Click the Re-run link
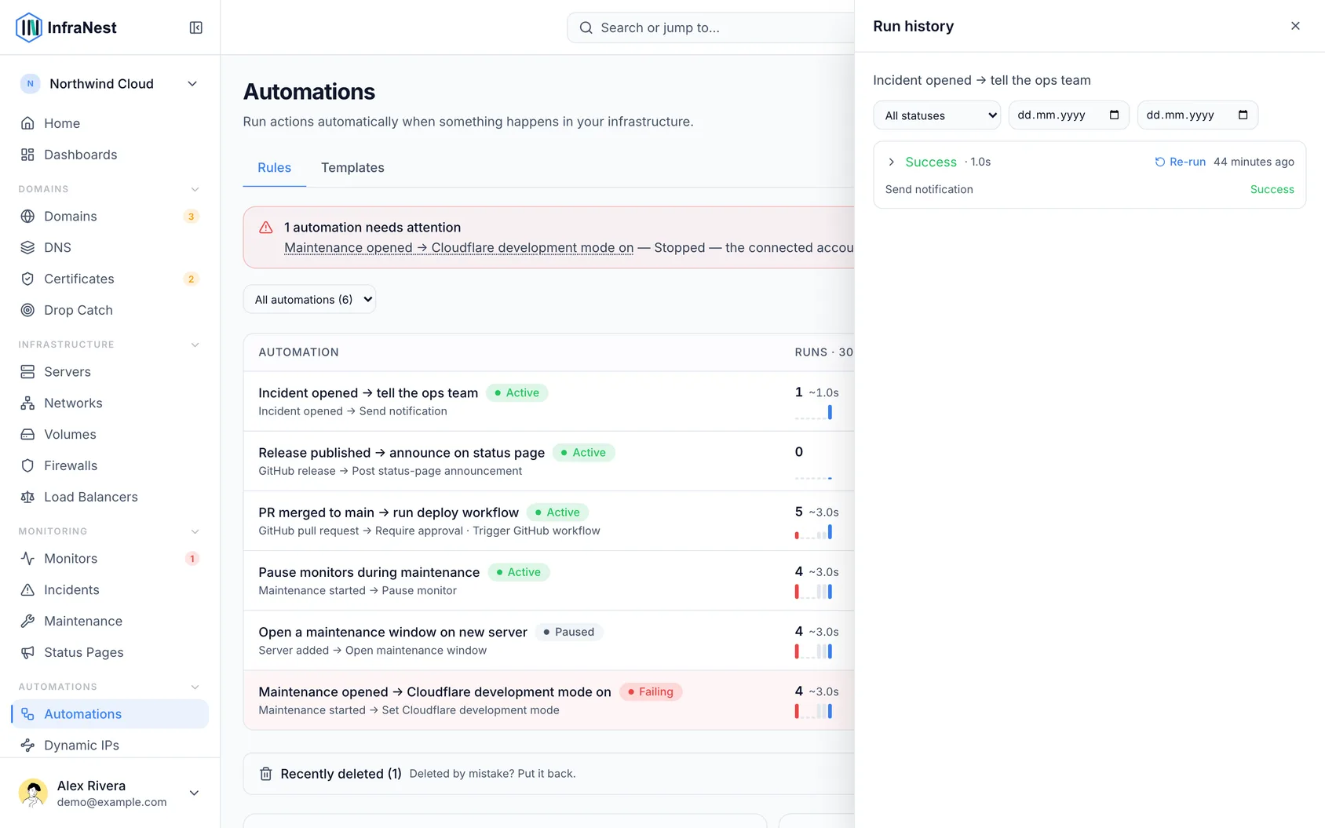This screenshot has height=828, width=1325. pyautogui.click(x=1180, y=162)
